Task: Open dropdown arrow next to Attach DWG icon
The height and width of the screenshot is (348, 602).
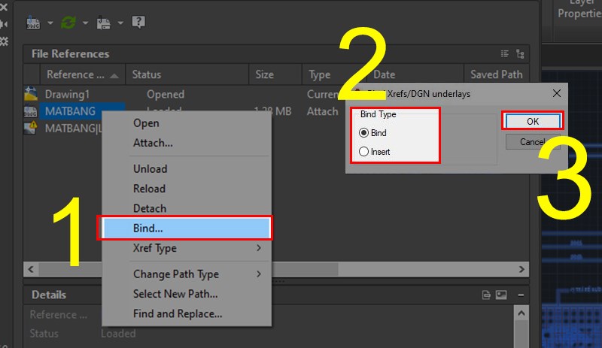Action: click(50, 23)
